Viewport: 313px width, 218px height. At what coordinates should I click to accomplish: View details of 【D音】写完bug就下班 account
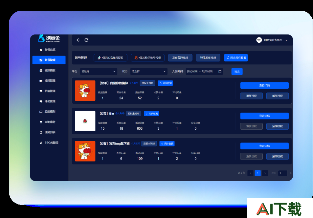[264, 146]
